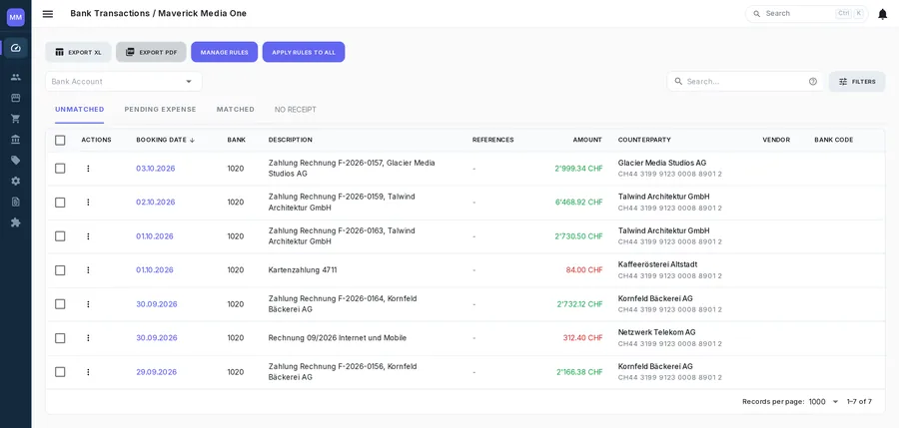This screenshot has width=899, height=428.
Task: Open the hamburger navigation menu
Action: (48, 14)
